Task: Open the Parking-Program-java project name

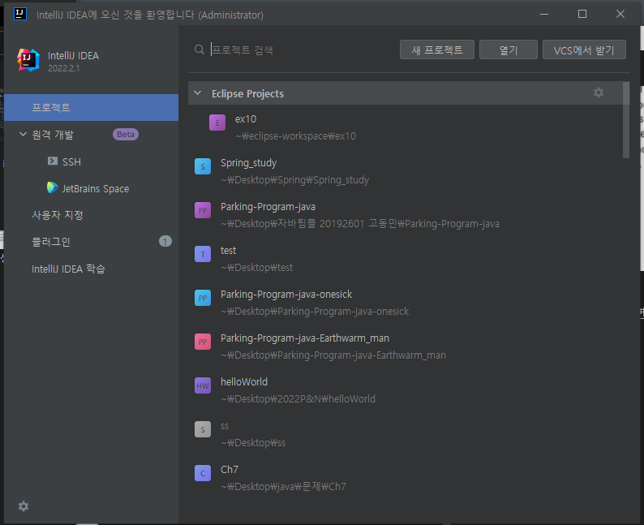Action: click(x=268, y=207)
